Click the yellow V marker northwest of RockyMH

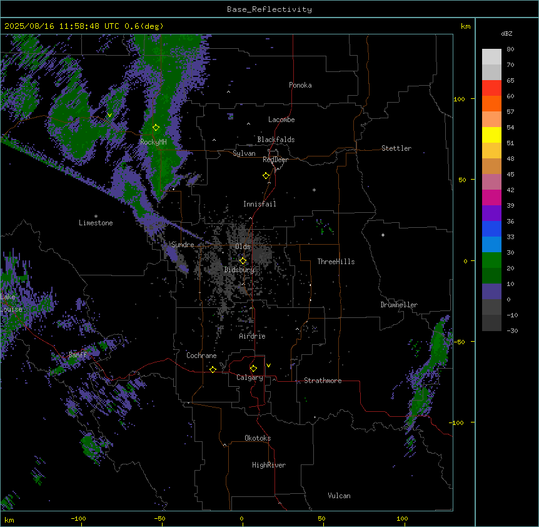point(109,115)
